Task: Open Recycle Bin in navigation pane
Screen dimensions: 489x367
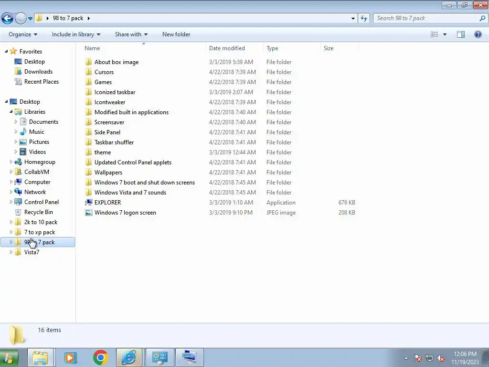Action: (x=38, y=212)
